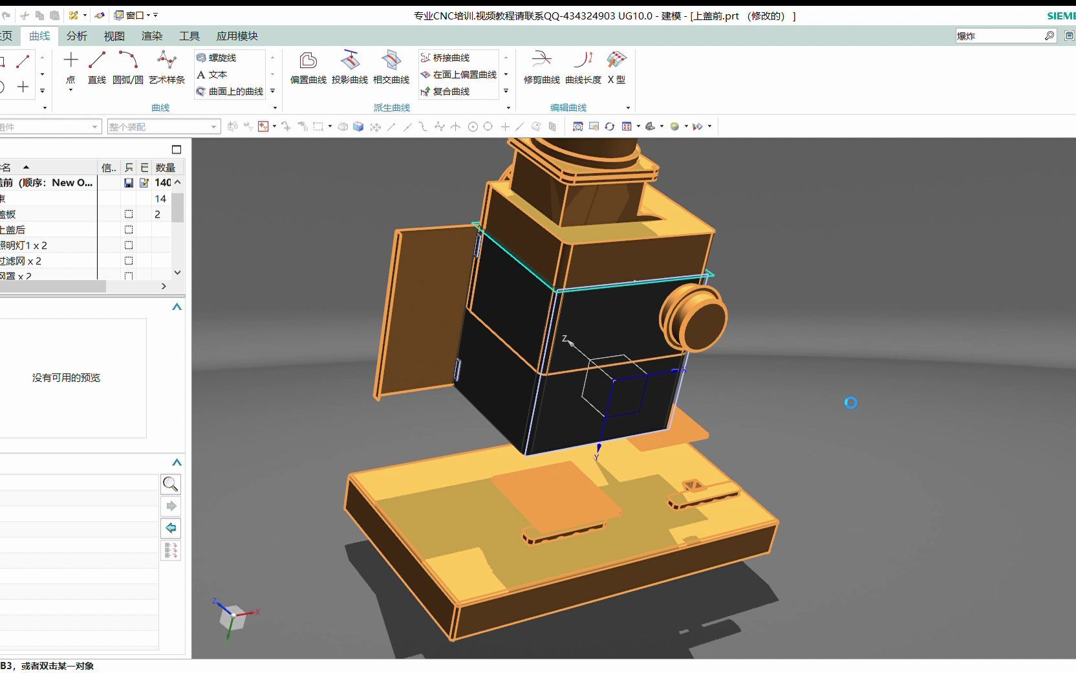Select the 投影曲线 (Project Curve) tool

pyautogui.click(x=351, y=68)
